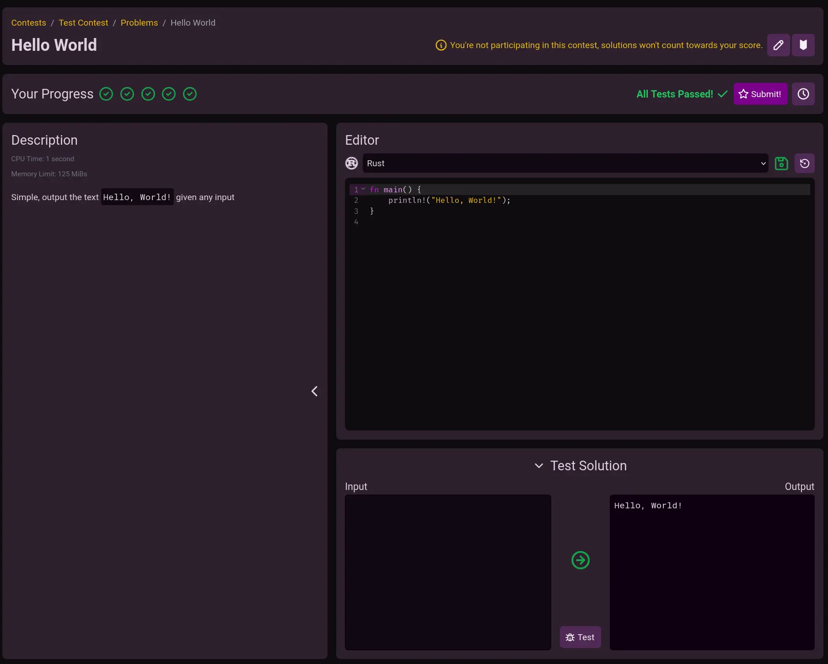Collapse the Description panel with left chevron
The height and width of the screenshot is (664, 828).
click(x=314, y=391)
